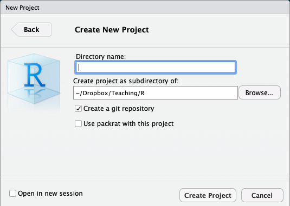Focus the Directory name text field
Viewport: 290px width, 206px height.
point(156,67)
